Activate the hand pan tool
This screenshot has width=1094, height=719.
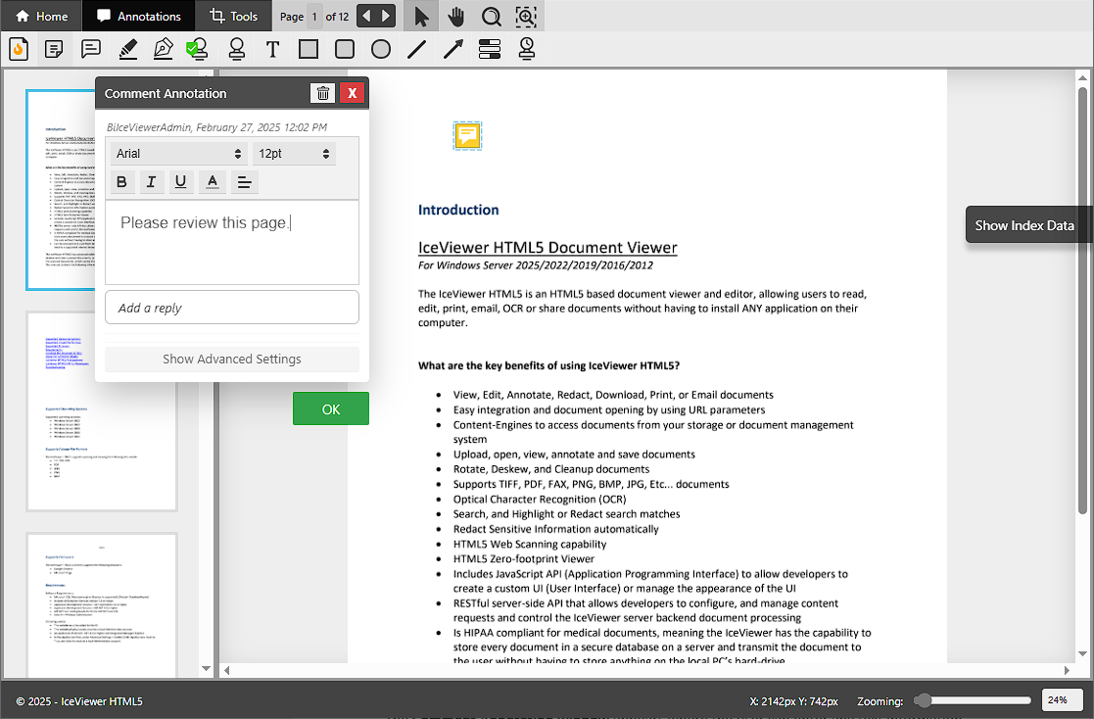(x=455, y=17)
